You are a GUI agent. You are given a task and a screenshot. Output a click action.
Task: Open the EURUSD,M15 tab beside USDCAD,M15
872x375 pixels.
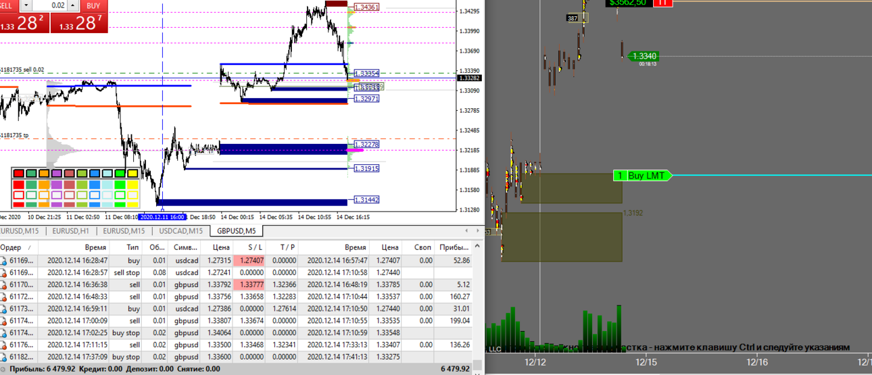coord(124,231)
